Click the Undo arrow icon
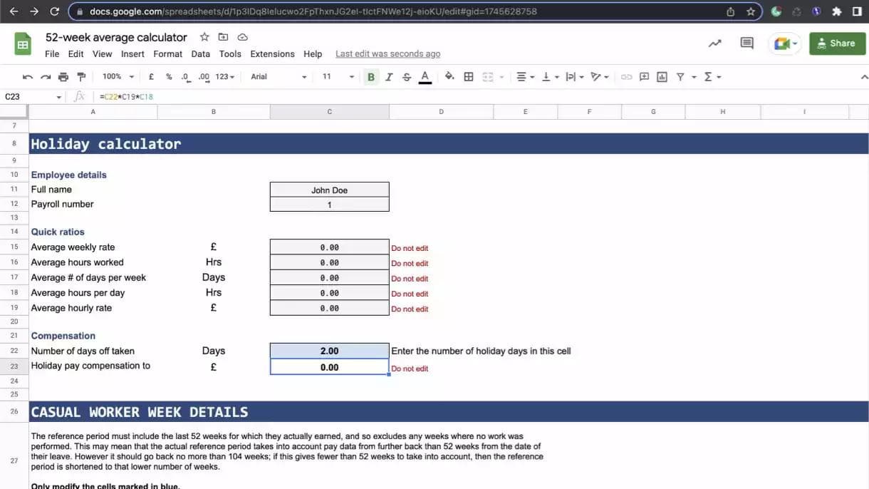Screen dimensions: 869x489 pyautogui.click(x=28, y=77)
